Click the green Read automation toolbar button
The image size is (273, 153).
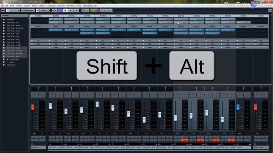coord(93,11)
